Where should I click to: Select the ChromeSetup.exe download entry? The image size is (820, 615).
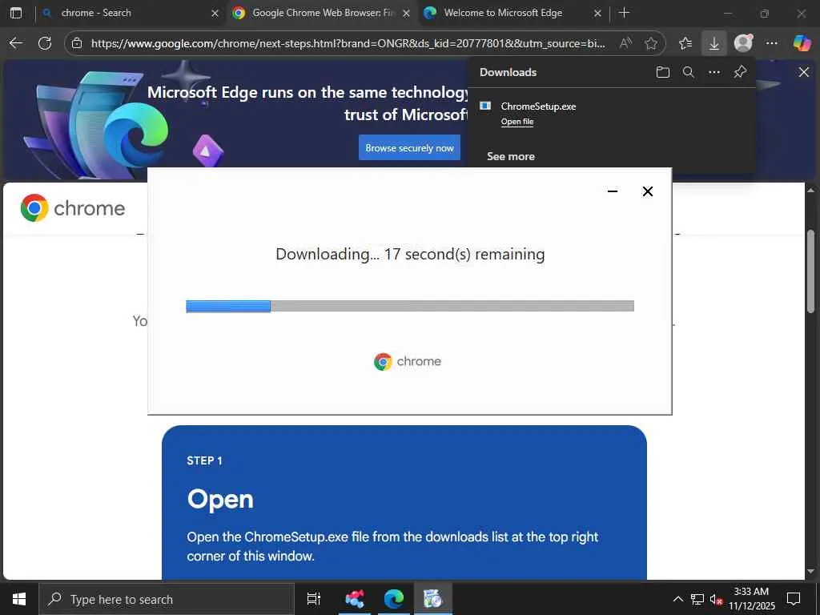tap(611, 113)
